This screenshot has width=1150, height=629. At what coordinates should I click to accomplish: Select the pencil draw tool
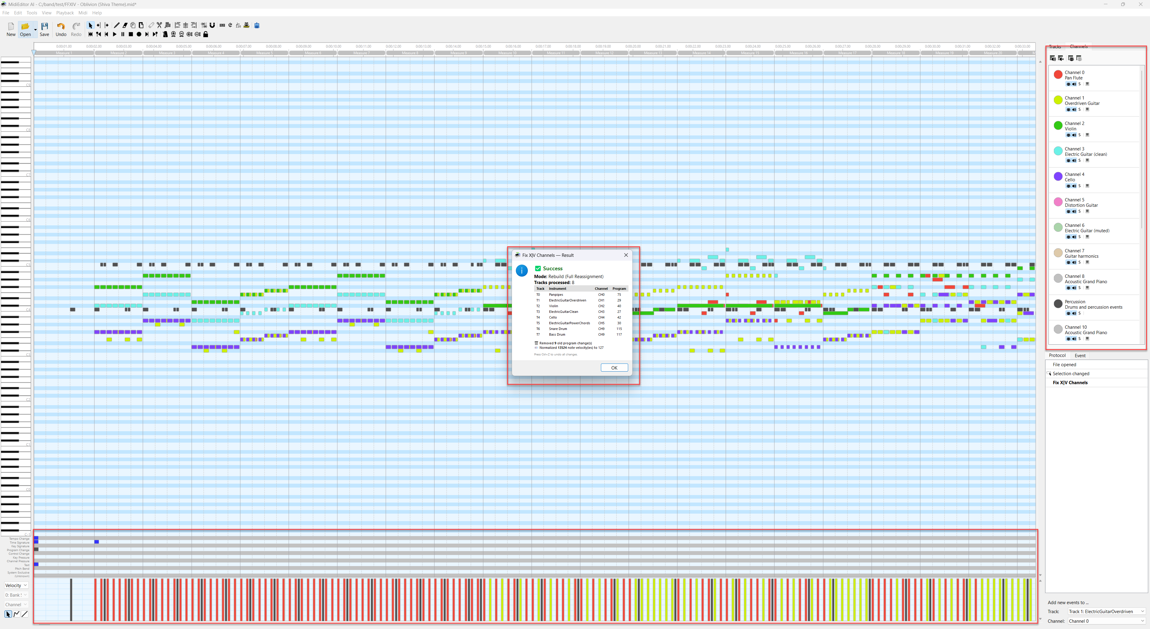pyautogui.click(x=117, y=25)
